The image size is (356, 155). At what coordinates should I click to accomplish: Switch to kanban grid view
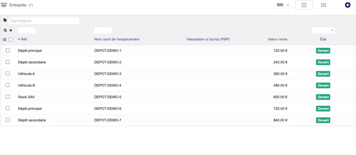click(x=324, y=5)
